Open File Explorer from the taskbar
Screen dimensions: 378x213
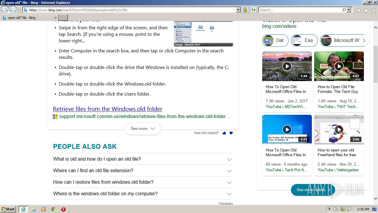[x=33, y=209]
